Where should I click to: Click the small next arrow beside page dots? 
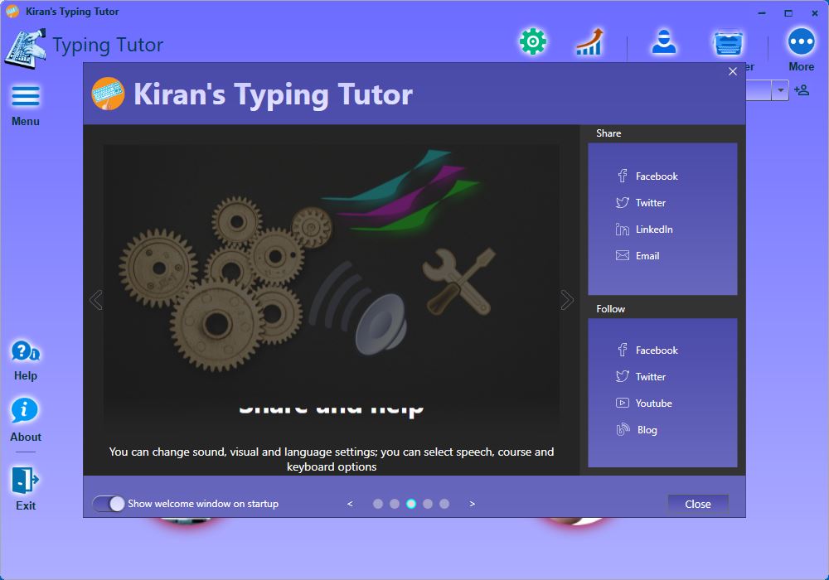click(x=473, y=504)
